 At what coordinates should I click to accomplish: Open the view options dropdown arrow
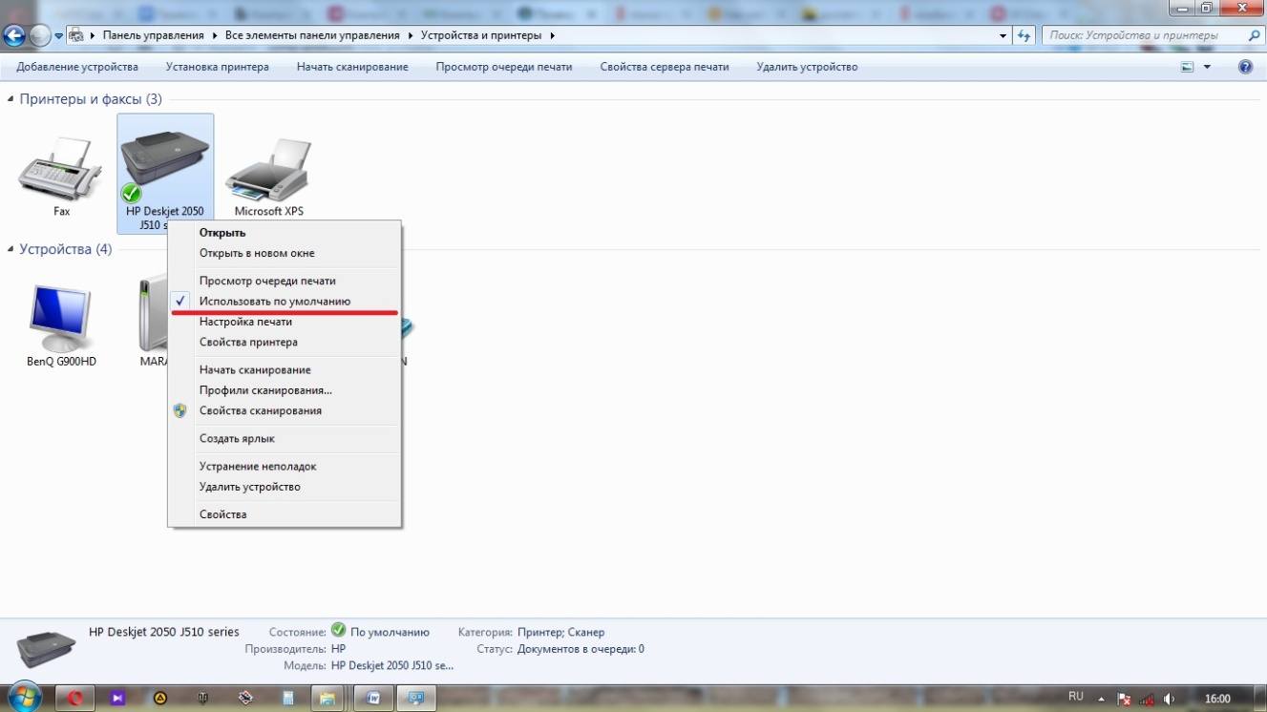coord(1207,67)
